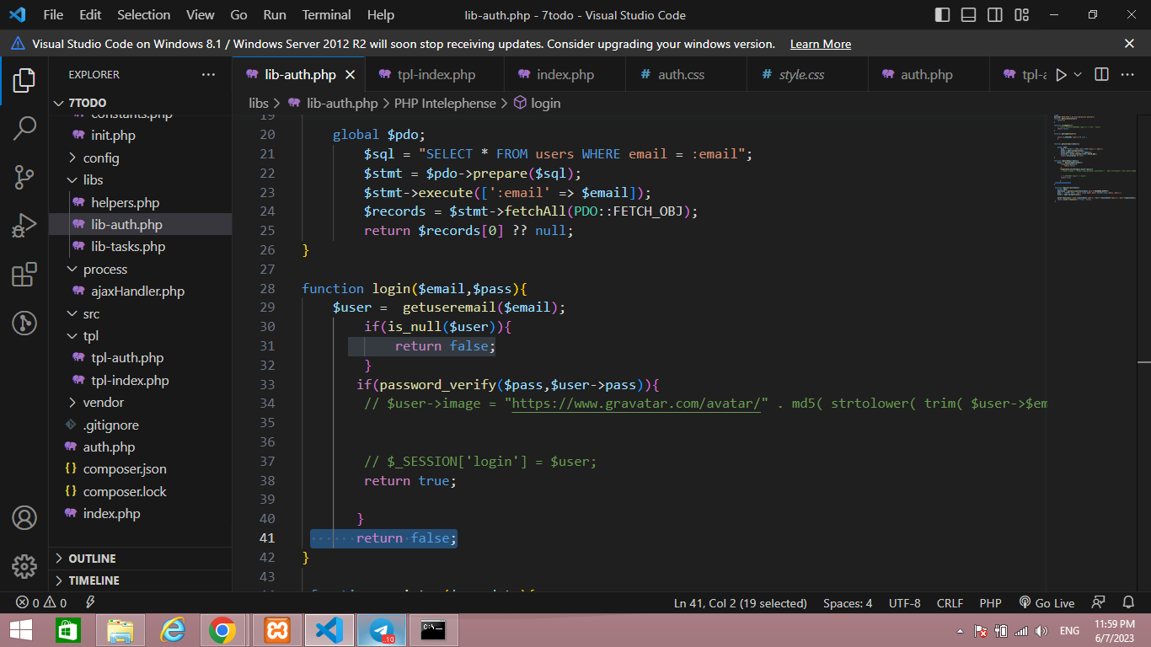Close the lib-auth.php tab
The image size is (1151, 647).
pos(350,75)
